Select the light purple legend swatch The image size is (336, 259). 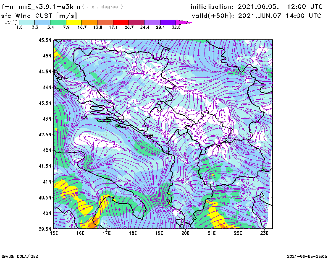(x=152, y=22)
